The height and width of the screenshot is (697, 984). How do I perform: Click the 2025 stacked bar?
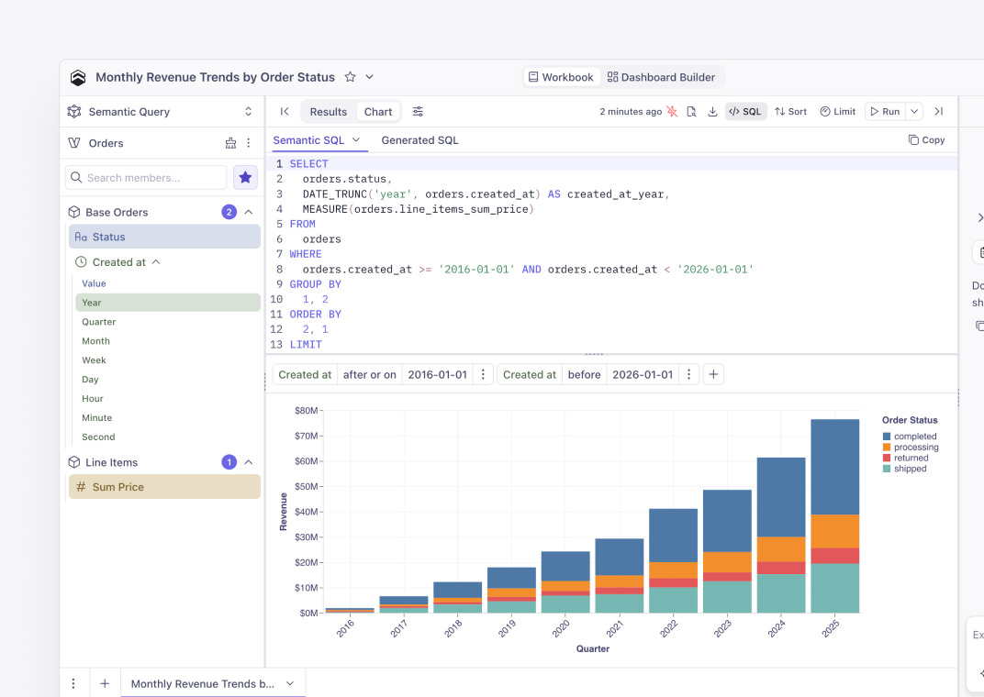[834, 515]
